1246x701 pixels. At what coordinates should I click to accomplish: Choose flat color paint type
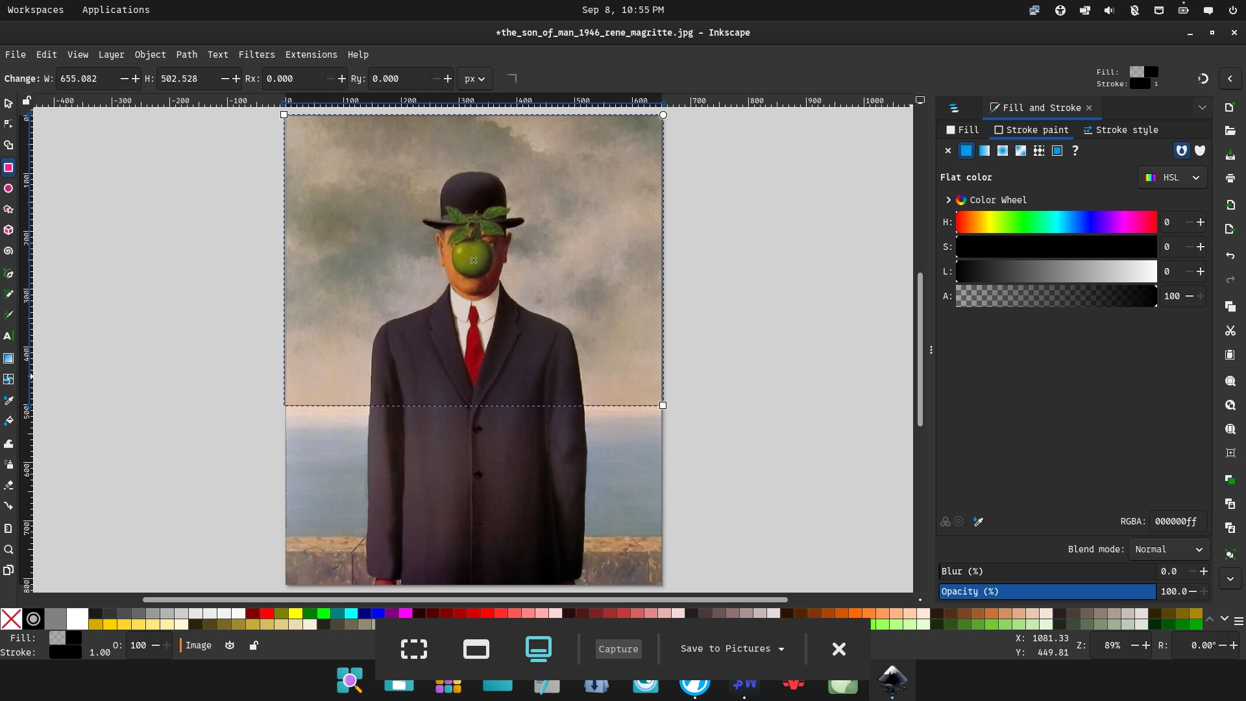click(x=966, y=151)
